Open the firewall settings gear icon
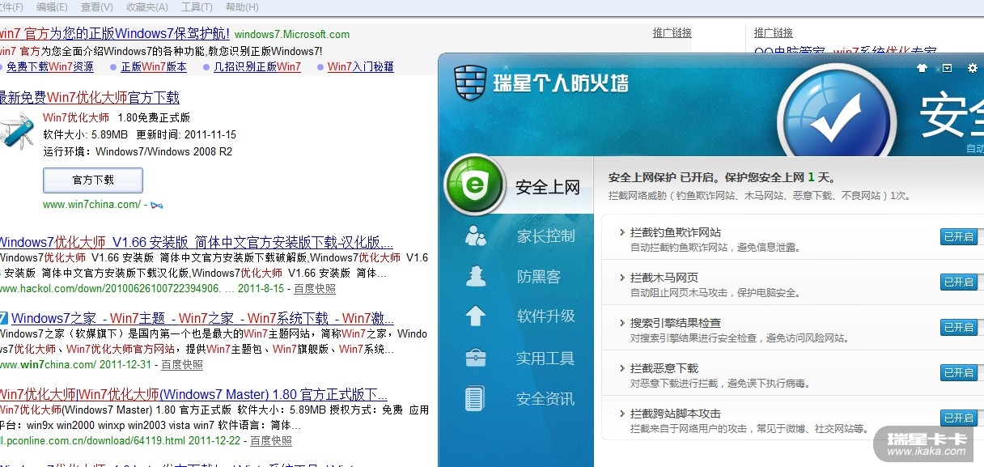 (973, 69)
